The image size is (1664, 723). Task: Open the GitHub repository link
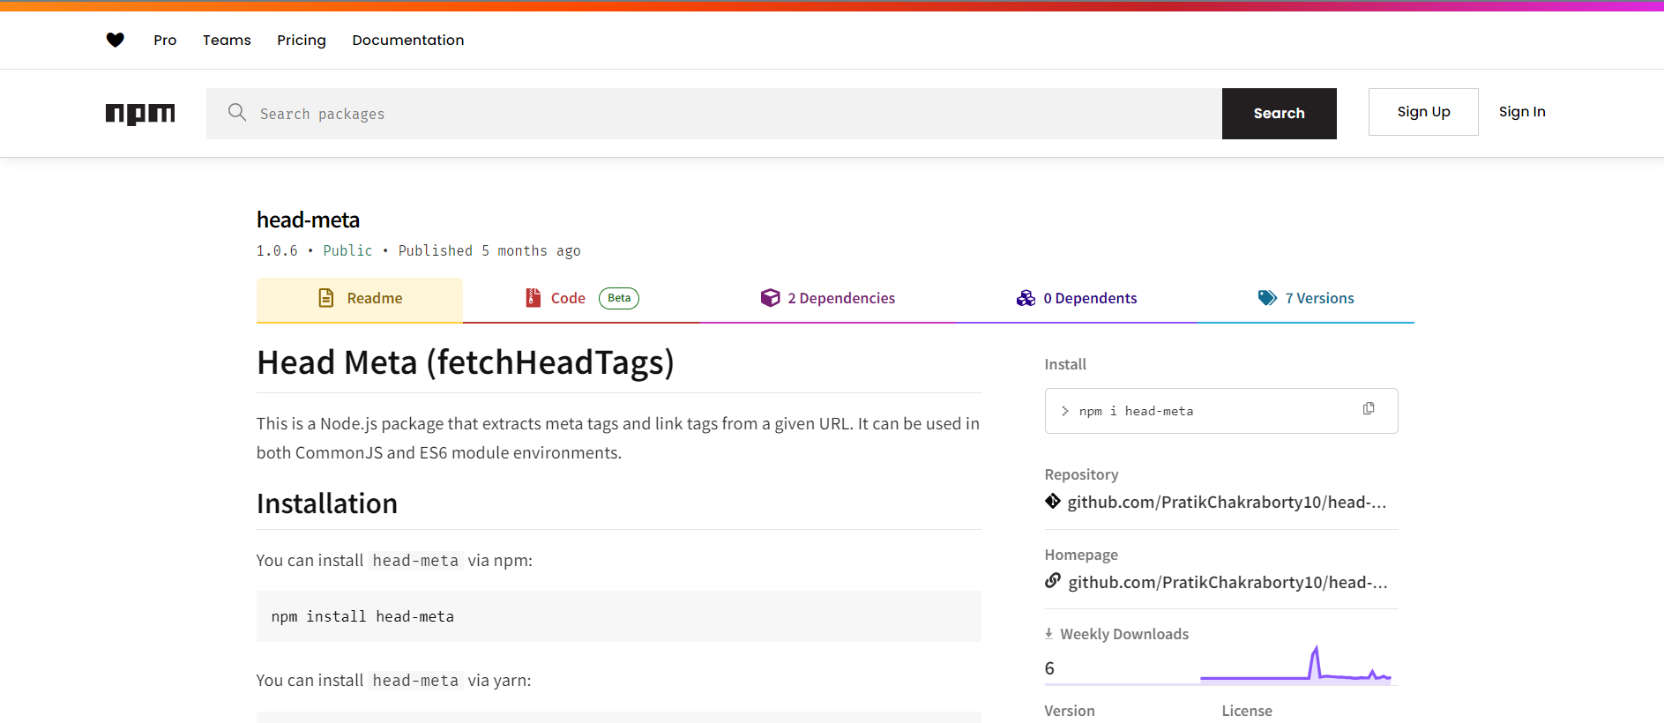pos(1227,502)
